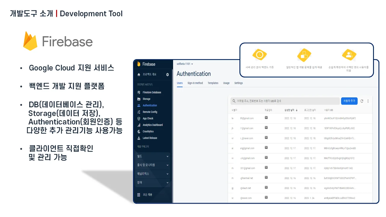Select UID M8m5J0gRcaeyrAfHLxTi2pu2wsB3
This screenshot has height=217, width=386.
coord(340,148)
